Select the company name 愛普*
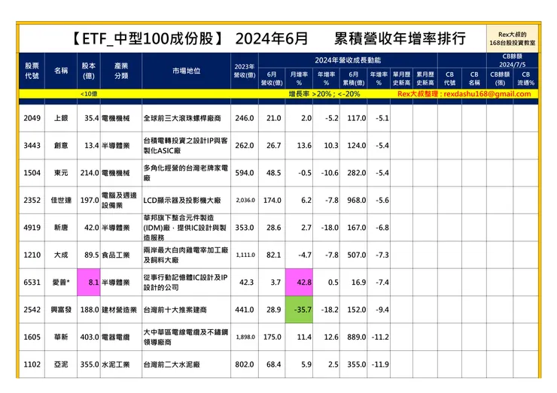 (x=61, y=283)
